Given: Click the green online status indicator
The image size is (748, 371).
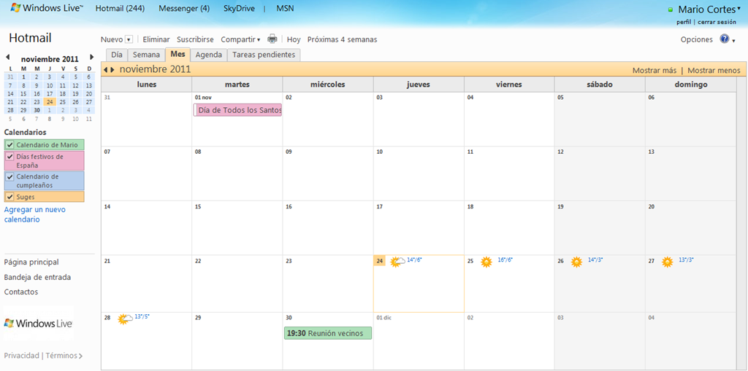Looking at the screenshot, I should tap(671, 9).
